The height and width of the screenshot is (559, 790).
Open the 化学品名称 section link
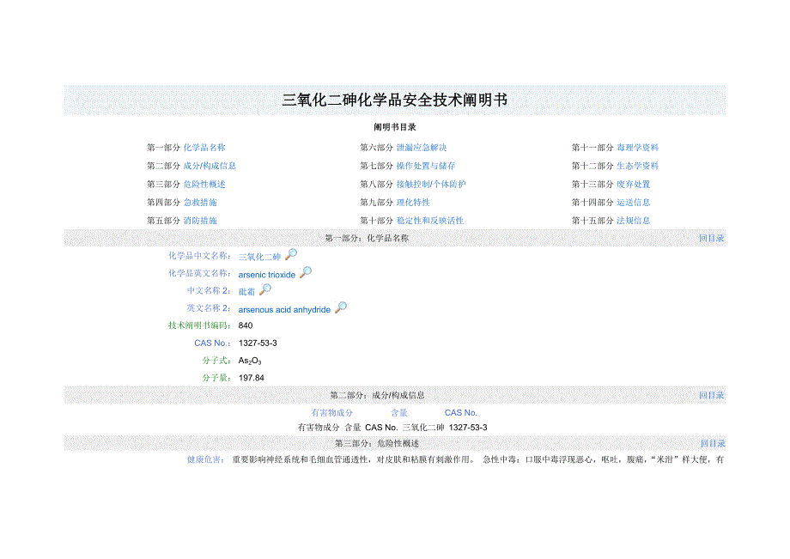(x=206, y=147)
